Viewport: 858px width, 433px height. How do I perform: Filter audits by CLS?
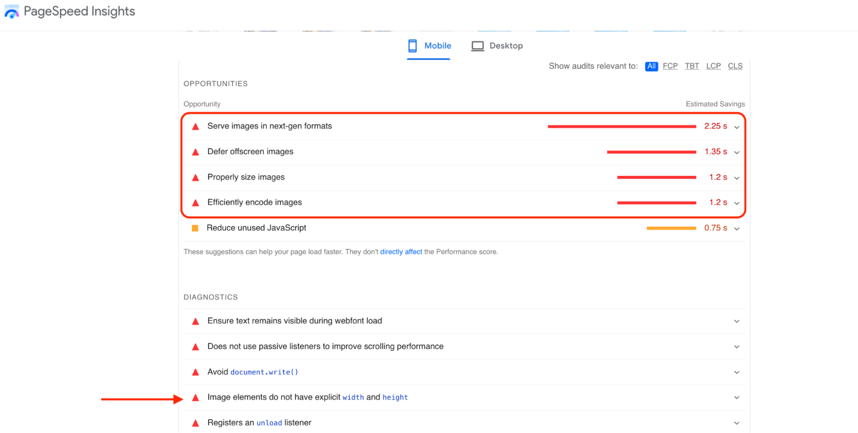[x=735, y=66]
